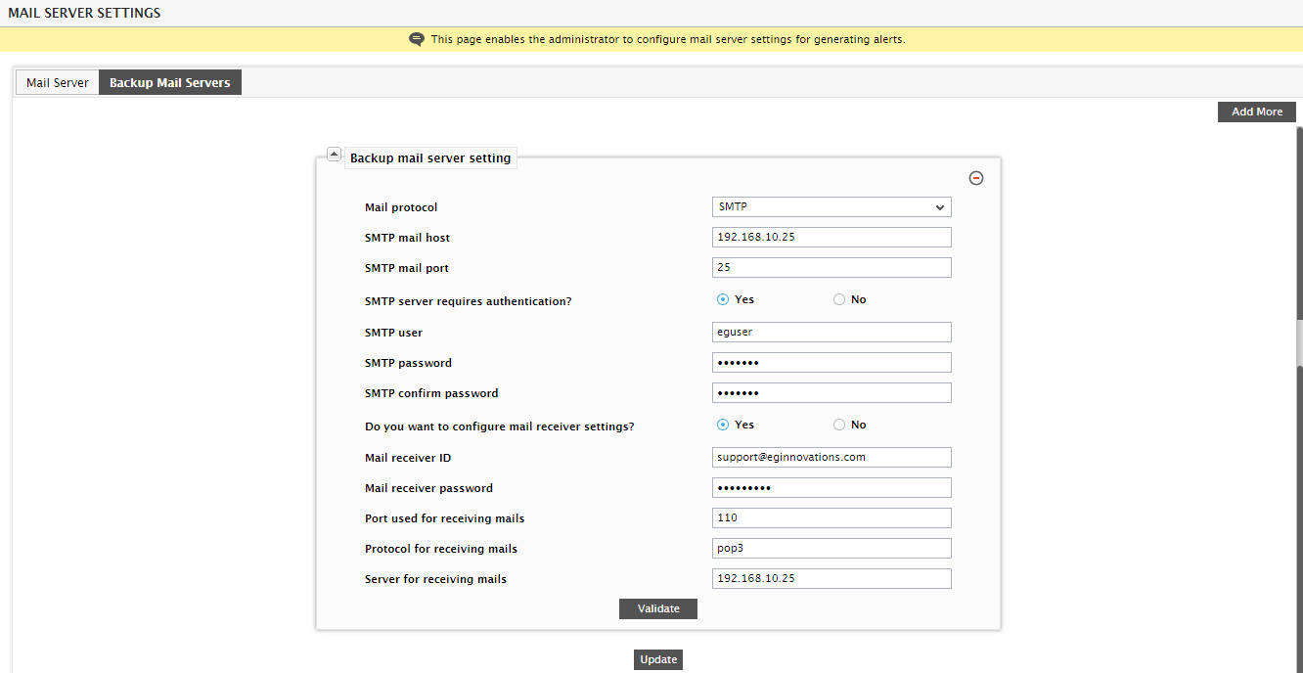Open the Mail protocol dropdown
Viewport: 1303px width, 673px height.
tap(831, 207)
